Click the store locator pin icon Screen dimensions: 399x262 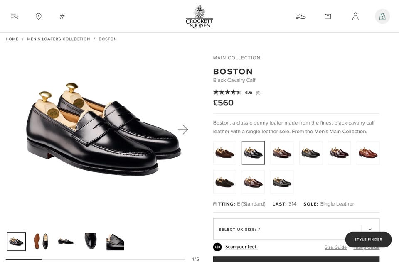pyautogui.click(x=38, y=16)
